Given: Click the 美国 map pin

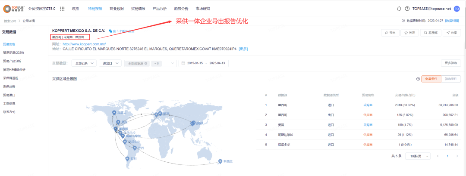Looking at the screenshot, I should 118,122.
